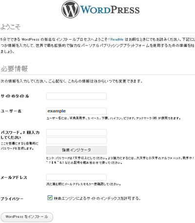Toggle the search engine indexing checkbox
This screenshot has width=195, height=223.
[x=50, y=198]
